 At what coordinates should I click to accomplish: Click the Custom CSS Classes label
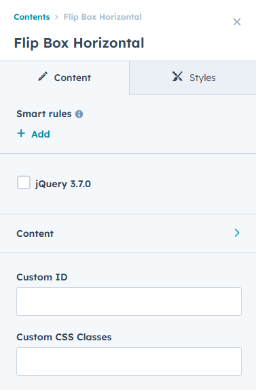click(x=64, y=337)
